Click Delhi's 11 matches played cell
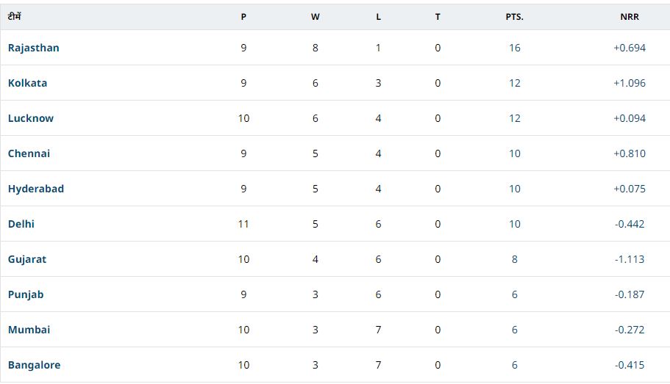 pyautogui.click(x=243, y=224)
